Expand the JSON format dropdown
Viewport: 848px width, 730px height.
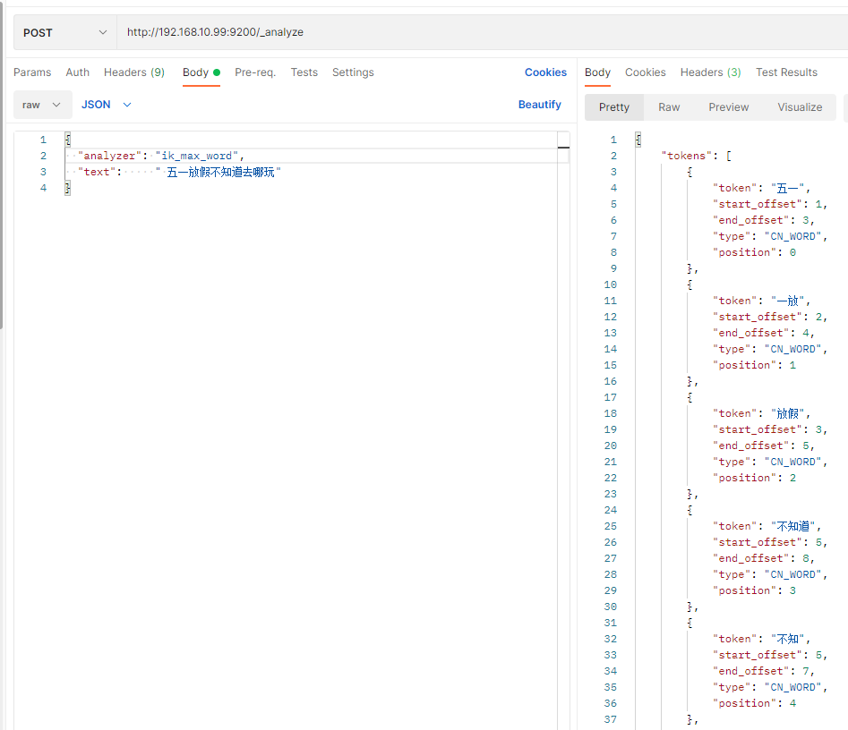[107, 105]
